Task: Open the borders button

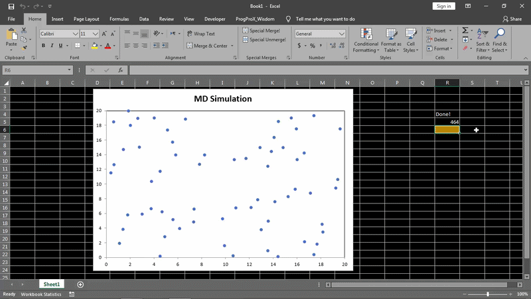Action: (78, 45)
